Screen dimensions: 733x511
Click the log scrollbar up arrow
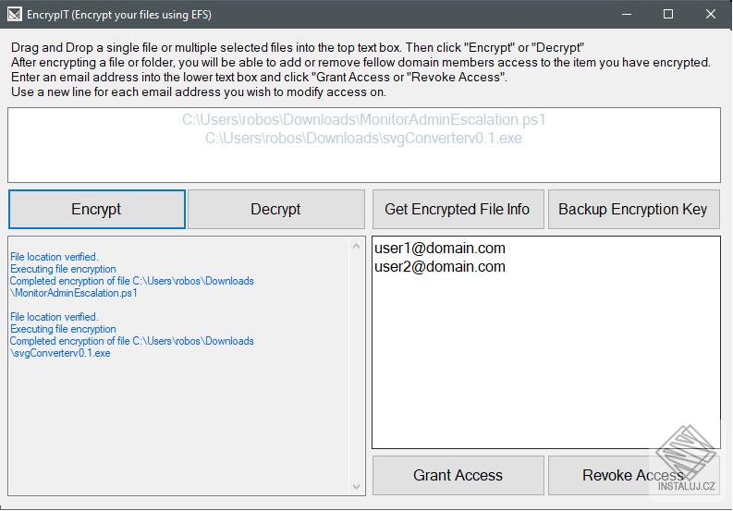[356, 246]
